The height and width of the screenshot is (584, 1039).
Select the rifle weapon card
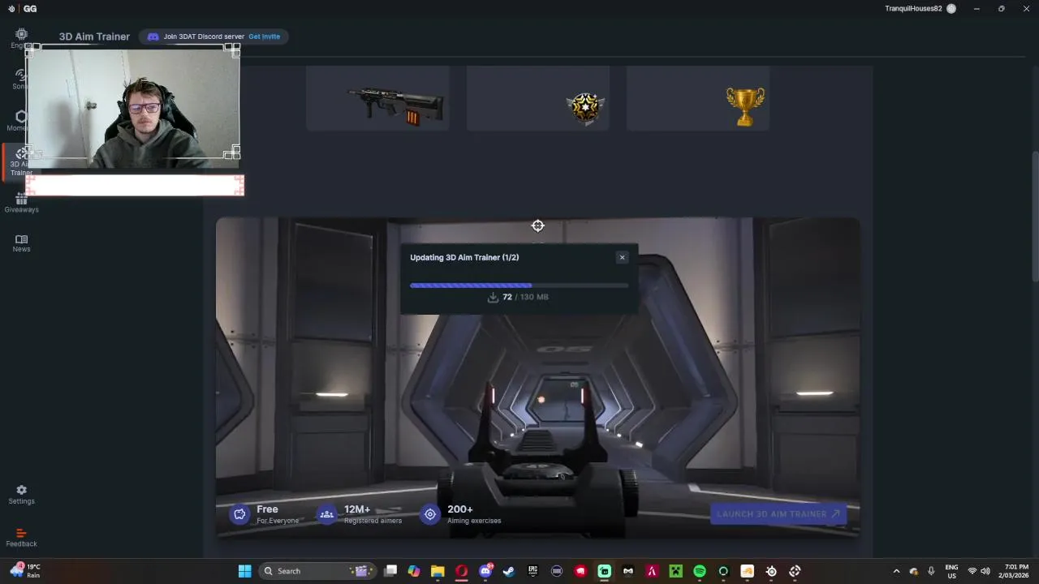pos(377,99)
